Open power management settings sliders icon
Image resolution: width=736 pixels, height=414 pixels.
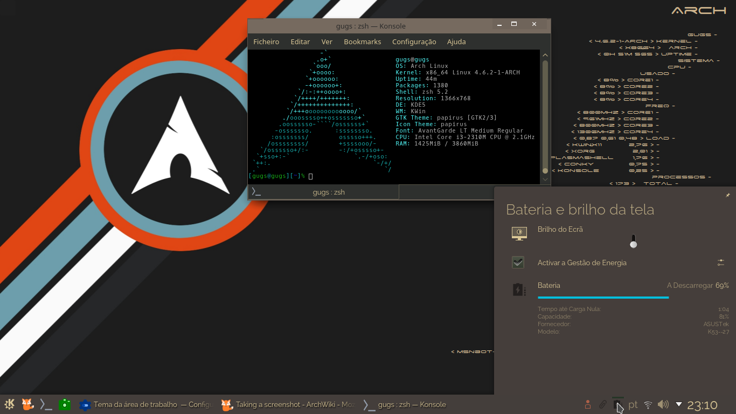coord(721,263)
